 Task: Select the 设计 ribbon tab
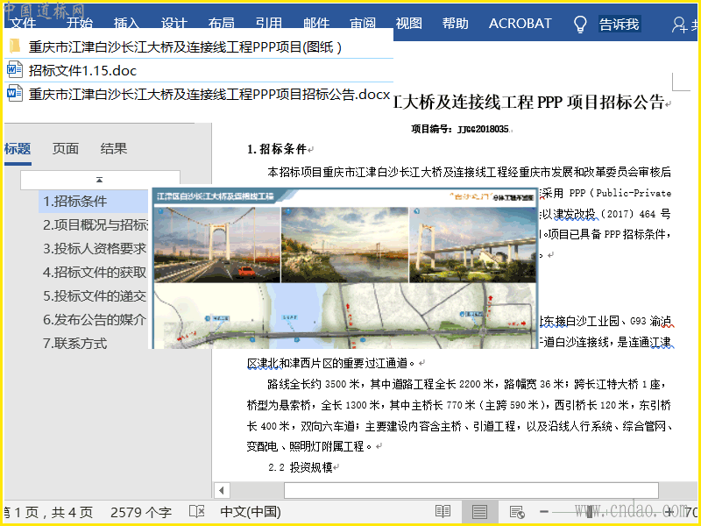click(173, 24)
